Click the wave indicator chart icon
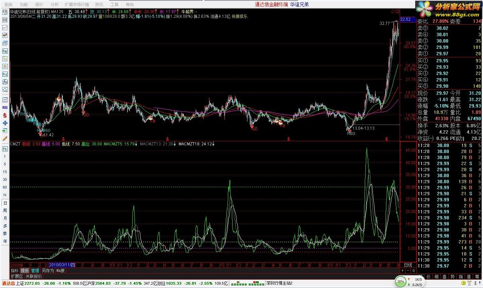Image resolution: width=483 pixels, height=288 pixels. pos(5,100)
